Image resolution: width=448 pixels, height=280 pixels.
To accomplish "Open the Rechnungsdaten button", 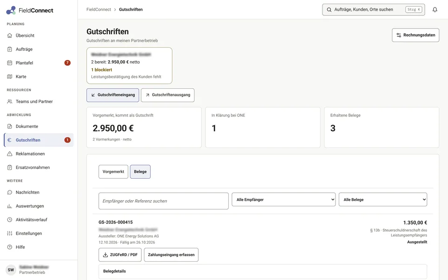I will tap(415, 35).
